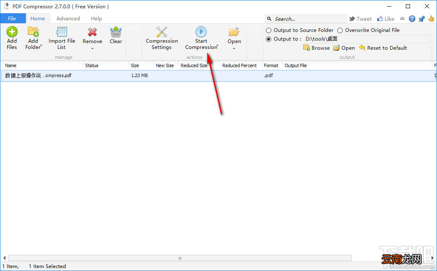Image resolution: width=437 pixels, height=271 pixels.
Task: Click the Like thumbs-up icon
Action: 380,19
